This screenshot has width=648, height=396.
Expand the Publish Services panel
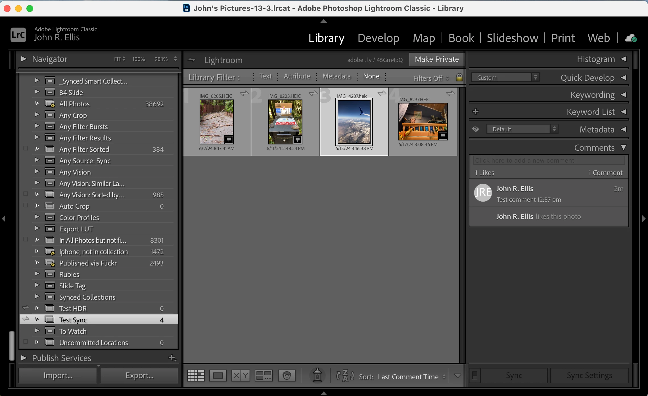(x=24, y=358)
